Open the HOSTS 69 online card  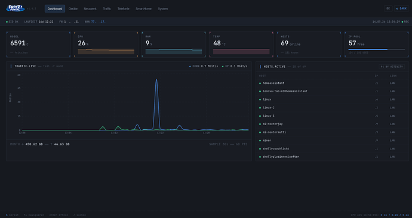309,44
